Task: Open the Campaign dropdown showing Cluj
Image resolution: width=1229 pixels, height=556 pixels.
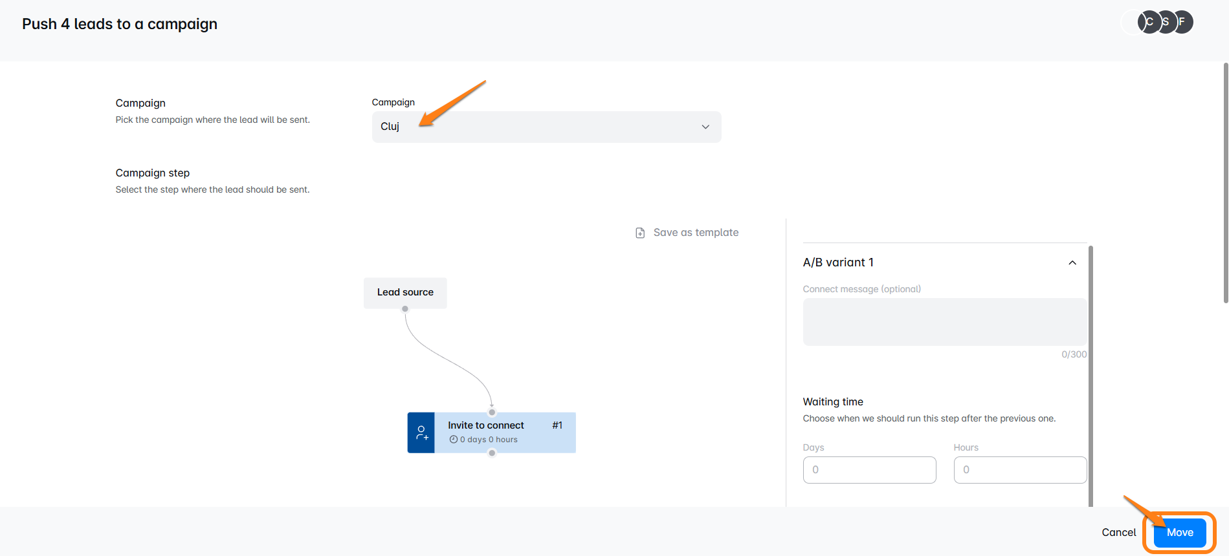Action: 546,127
